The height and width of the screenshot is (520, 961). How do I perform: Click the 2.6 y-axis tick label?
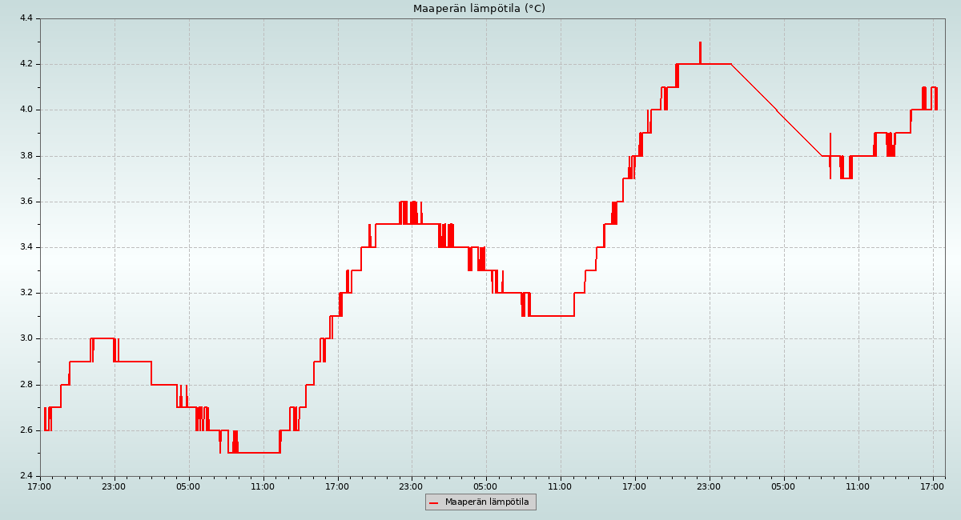click(x=25, y=430)
